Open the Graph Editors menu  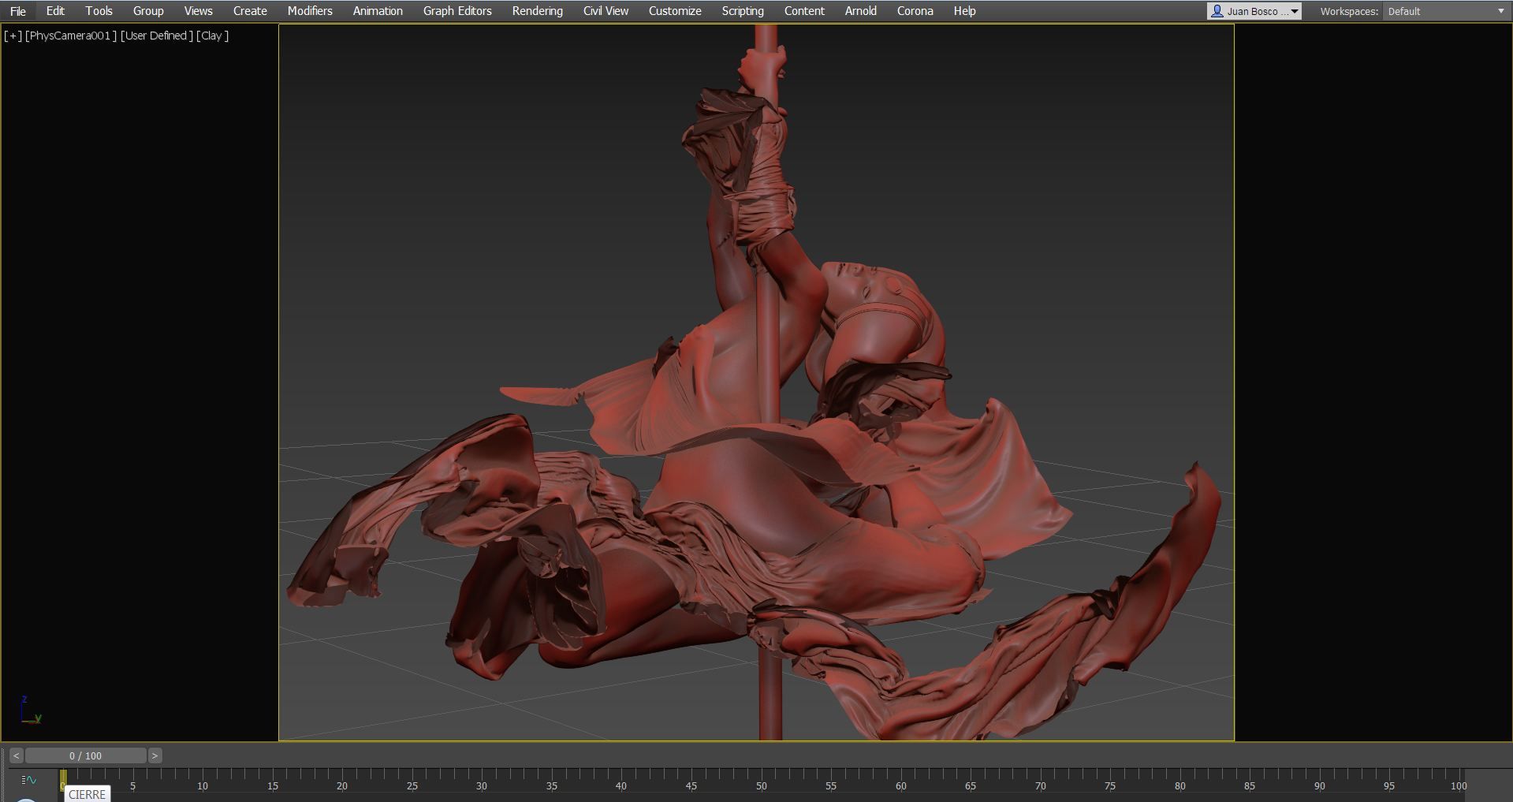pos(457,11)
